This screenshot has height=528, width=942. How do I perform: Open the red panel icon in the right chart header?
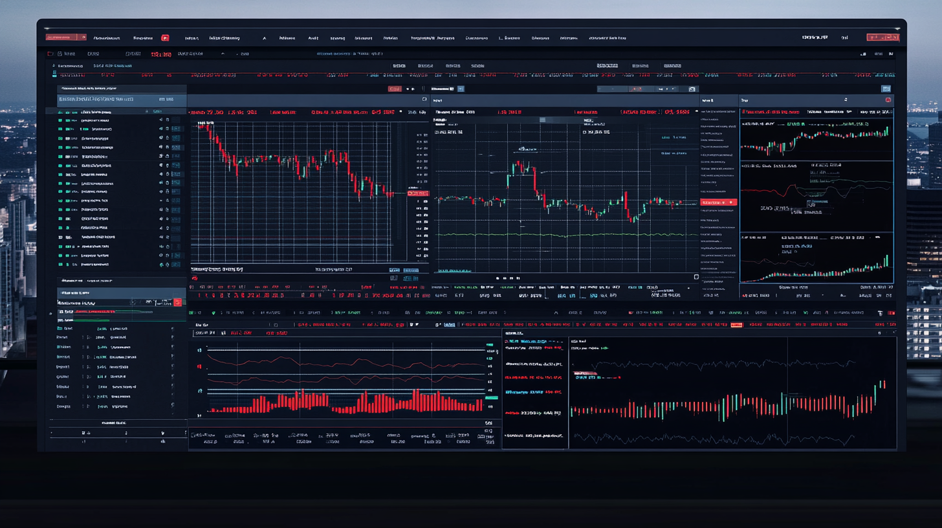pyautogui.click(x=888, y=100)
